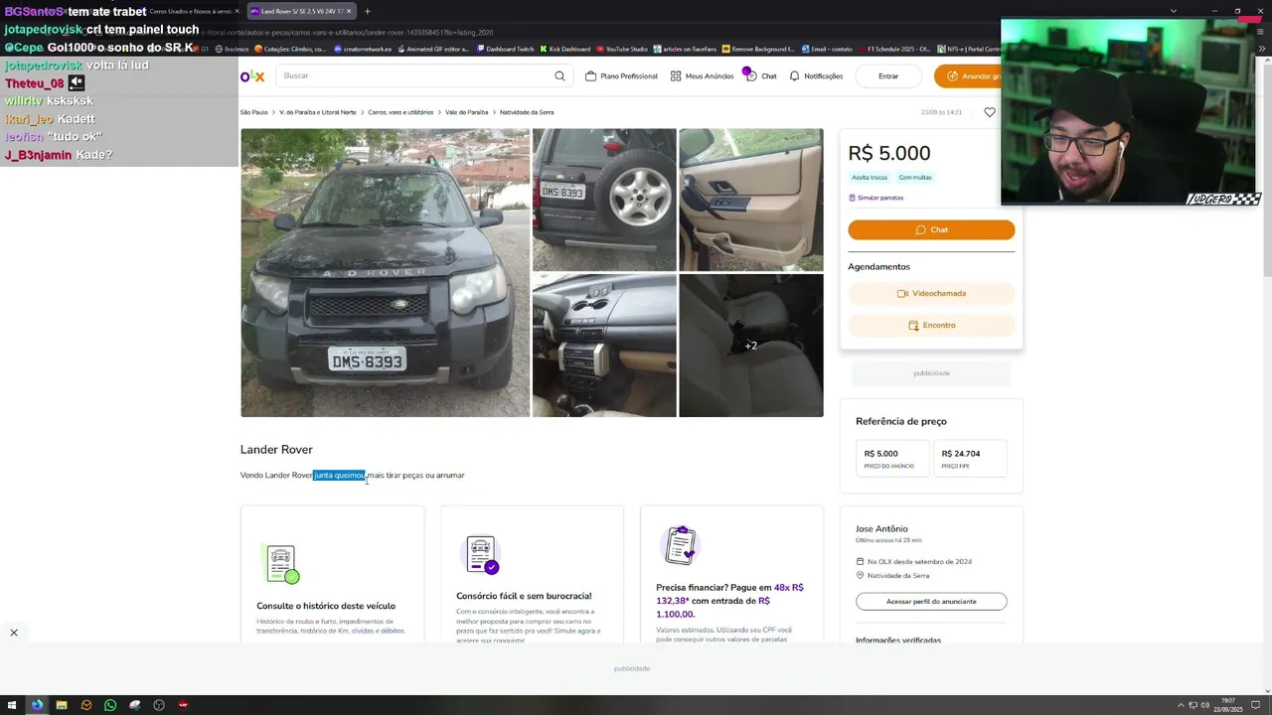Open WhatsApp from the taskbar
Screen dimensions: 1272x715
point(110,705)
